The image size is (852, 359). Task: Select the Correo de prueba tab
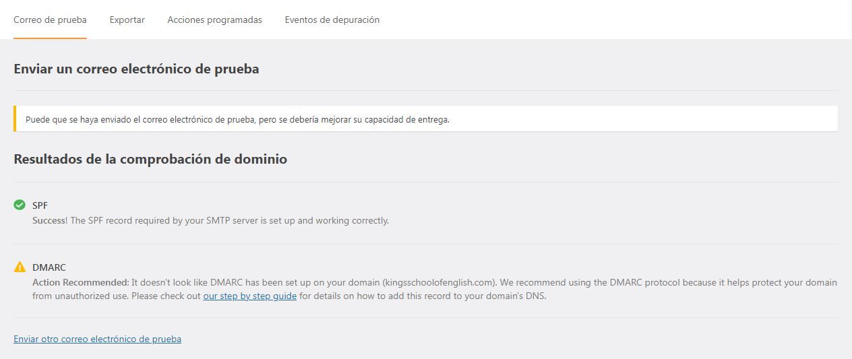[x=50, y=20]
